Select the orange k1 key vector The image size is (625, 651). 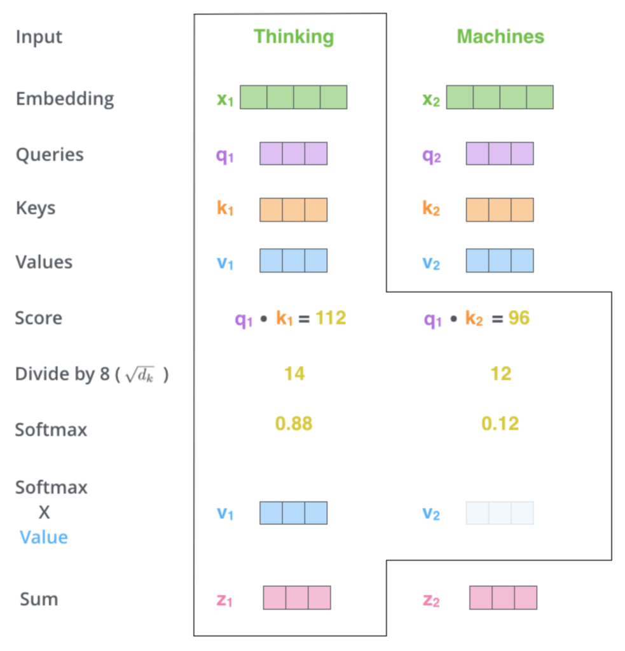click(293, 210)
